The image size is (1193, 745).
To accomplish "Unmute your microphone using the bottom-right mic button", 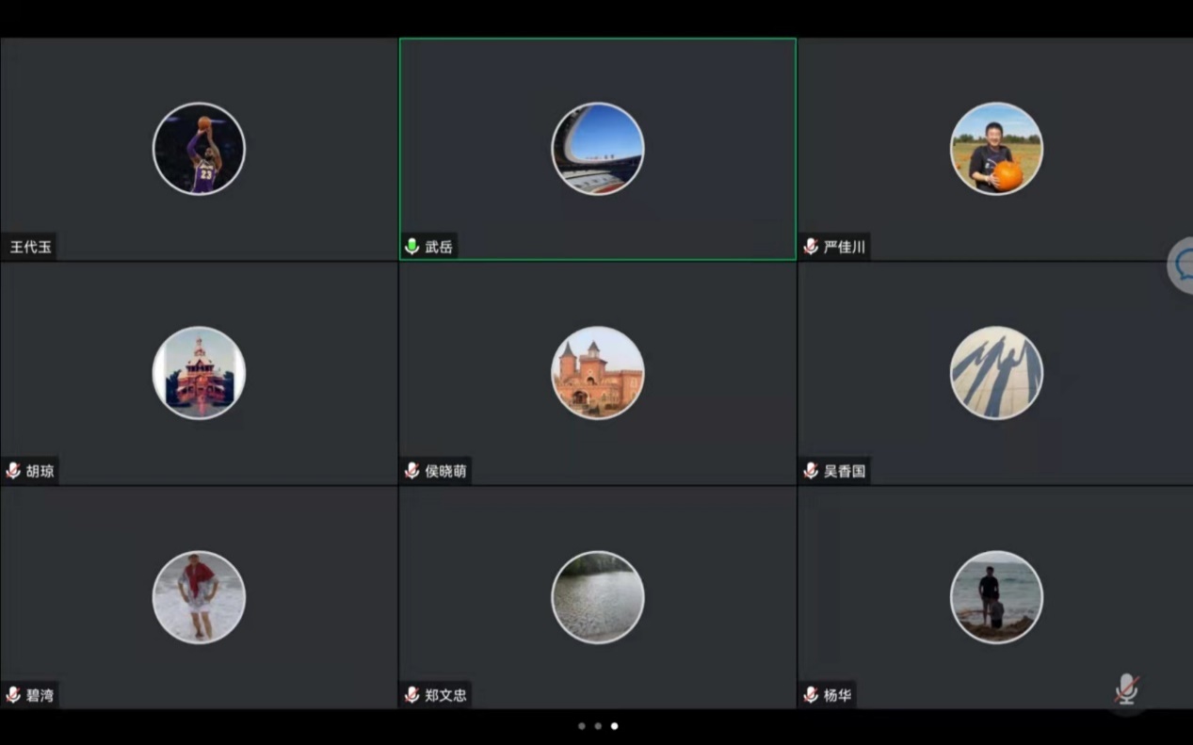I will click(x=1126, y=688).
